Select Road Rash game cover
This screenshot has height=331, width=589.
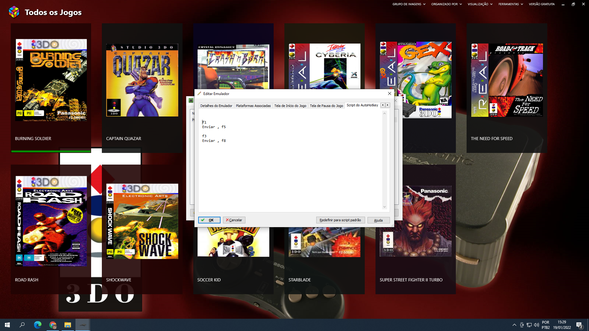(51, 221)
